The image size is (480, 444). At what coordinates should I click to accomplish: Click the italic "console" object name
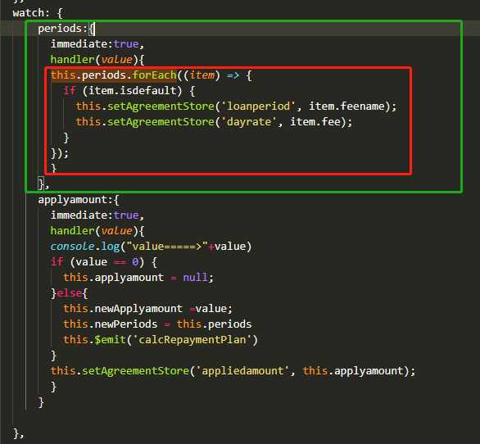72,247
